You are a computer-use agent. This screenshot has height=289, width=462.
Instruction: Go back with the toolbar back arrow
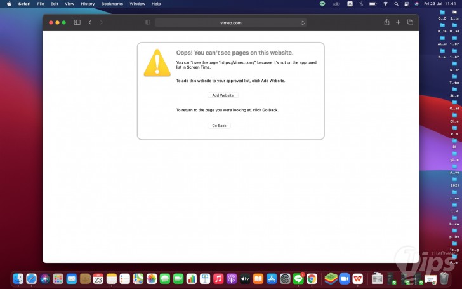click(90, 22)
